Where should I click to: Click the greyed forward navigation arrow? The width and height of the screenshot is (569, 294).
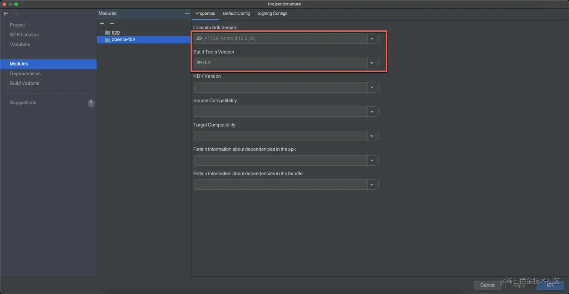point(16,14)
